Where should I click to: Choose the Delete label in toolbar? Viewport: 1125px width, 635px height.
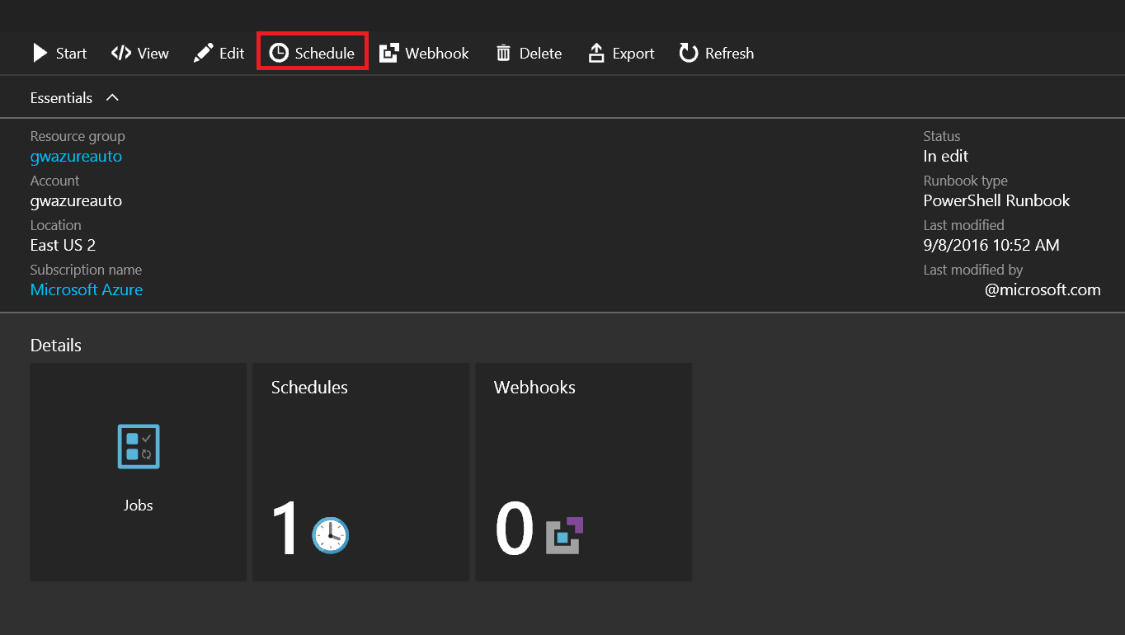(541, 54)
